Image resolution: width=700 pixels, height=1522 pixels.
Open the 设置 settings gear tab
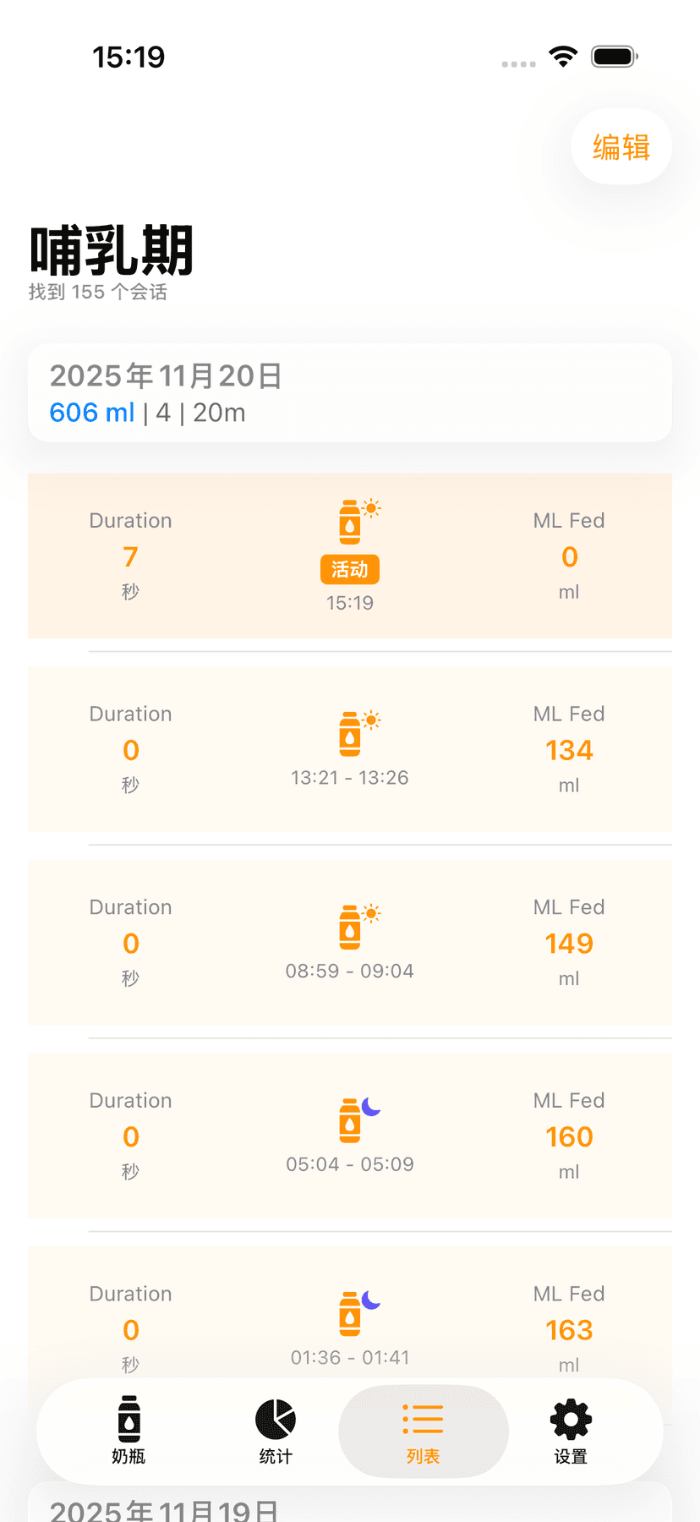[x=571, y=1431]
